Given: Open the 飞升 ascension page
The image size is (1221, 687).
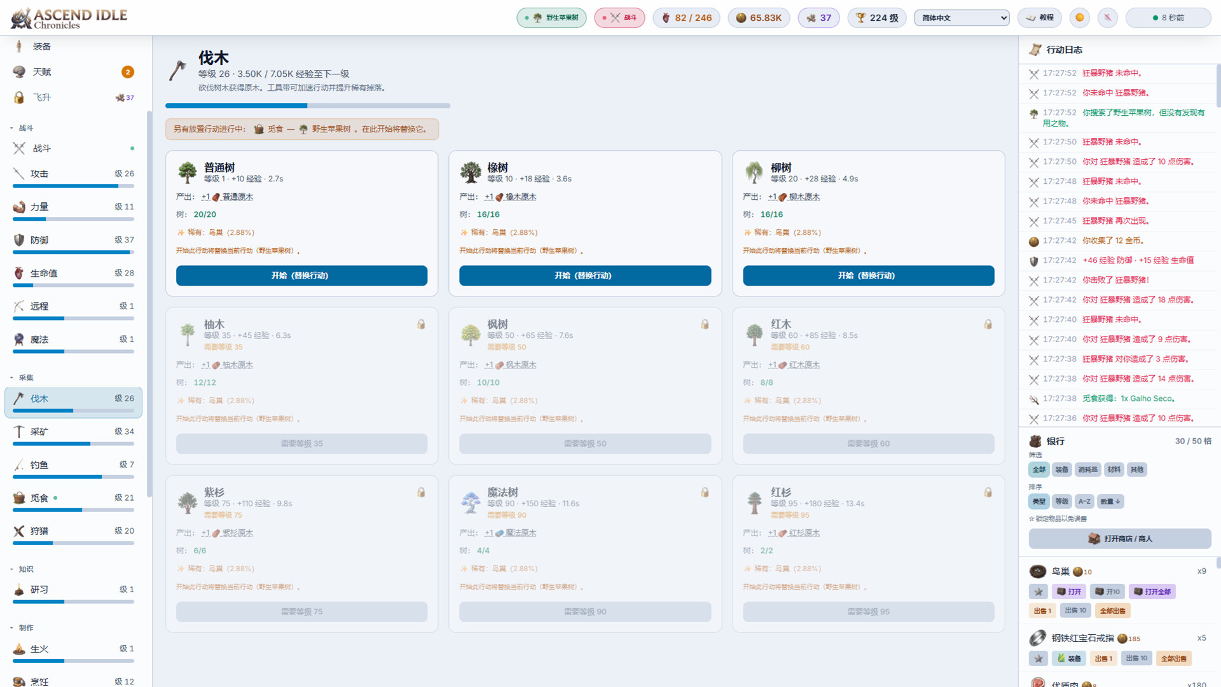Looking at the screenshot, I should 73,97.
